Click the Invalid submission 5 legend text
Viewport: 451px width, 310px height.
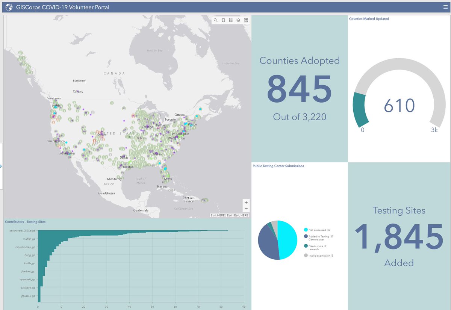pos(321,256)
